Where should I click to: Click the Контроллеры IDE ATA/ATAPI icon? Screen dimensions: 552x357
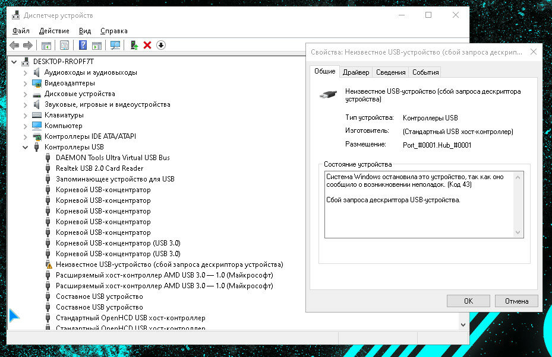(37, 136)
